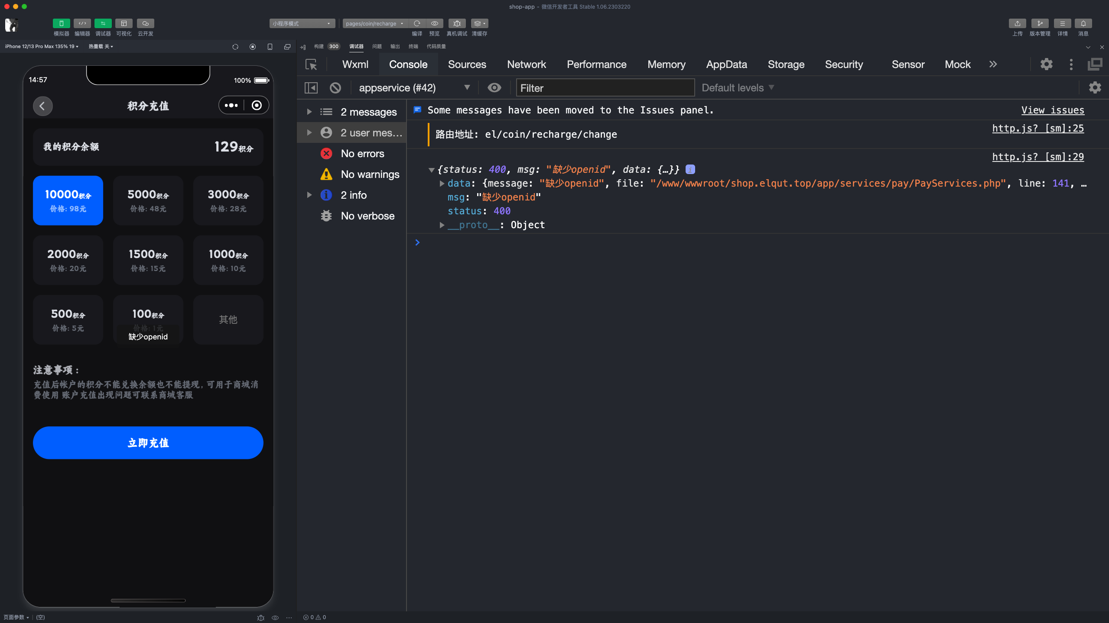Start real device debugging (真机调试)
The height and width of the screenshot is (623, 1109).
(457, 23)
